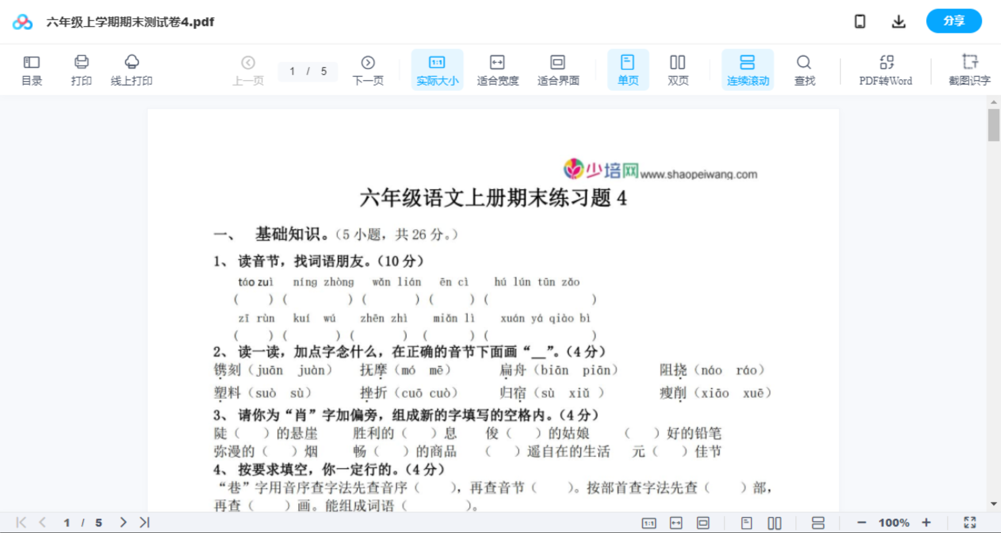1001x533 pixels.
Task: Select the PDF转Word conversion tool
Action: coord(884,69)
